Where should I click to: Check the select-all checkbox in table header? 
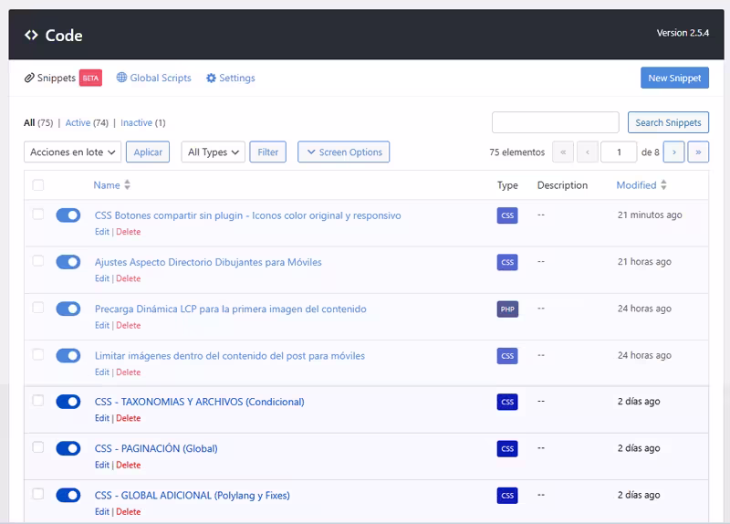click(38, 185)
